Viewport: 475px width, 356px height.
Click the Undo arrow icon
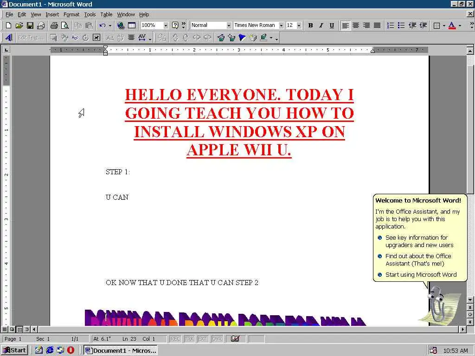pyautogui.click(x=103, y=25)
